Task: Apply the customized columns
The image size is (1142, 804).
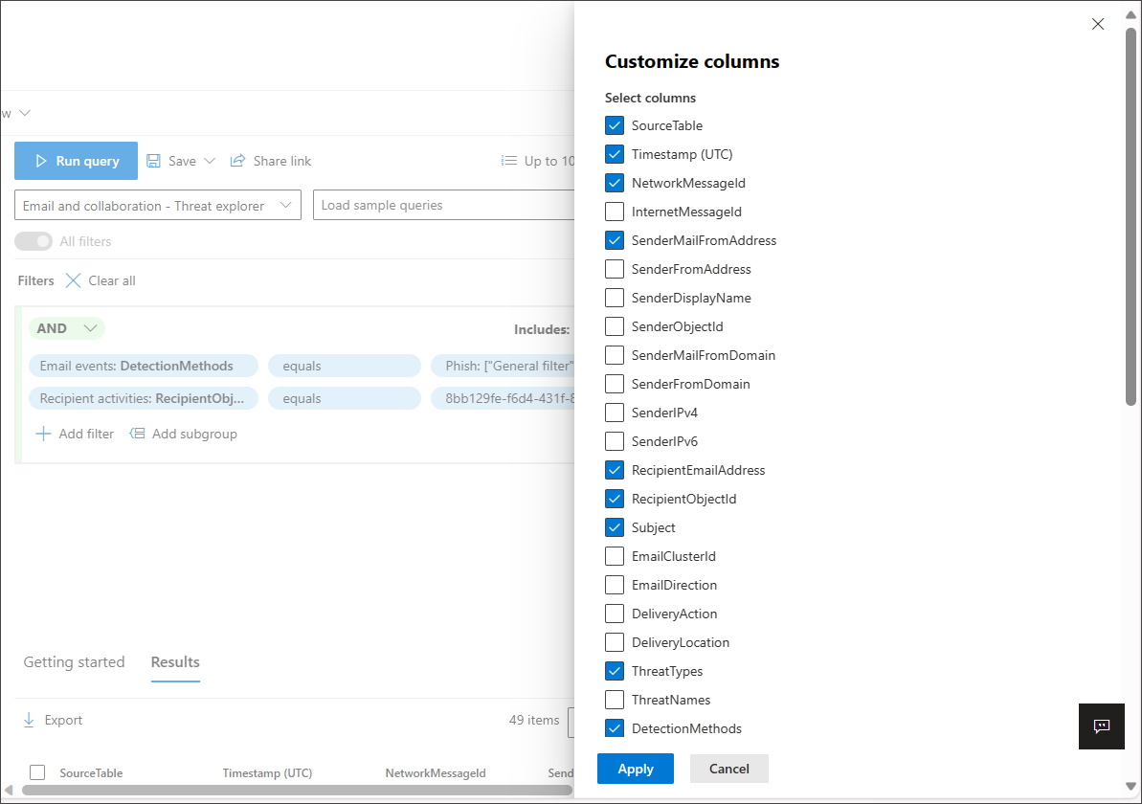Action: pyautogui.click(x=635, y=768)
